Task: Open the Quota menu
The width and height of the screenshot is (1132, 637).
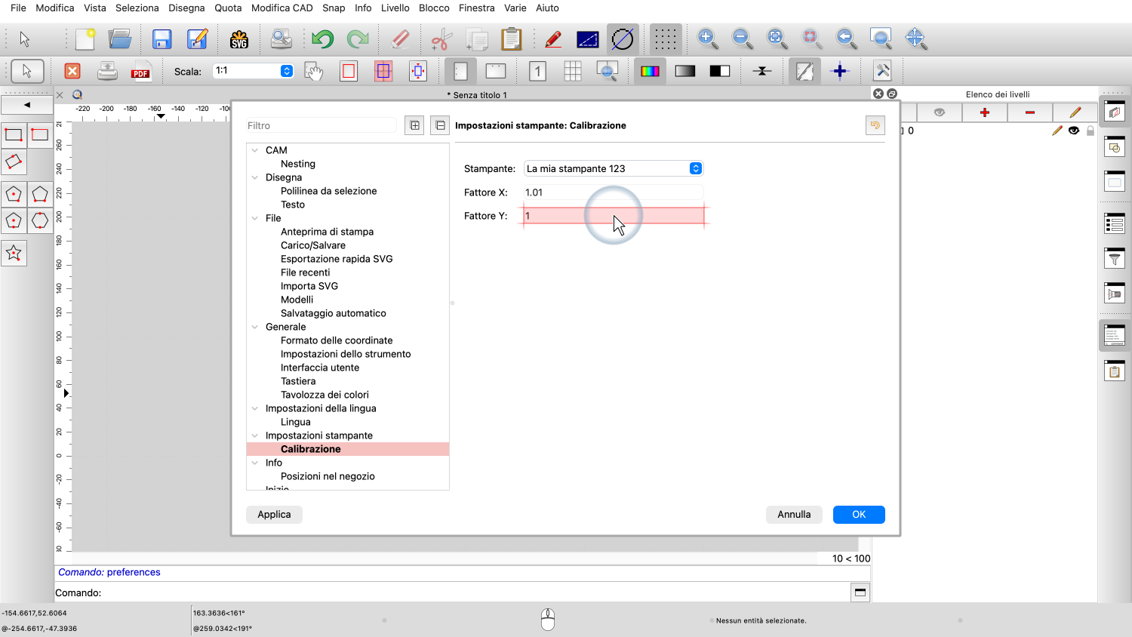Action: pos(228,8)
